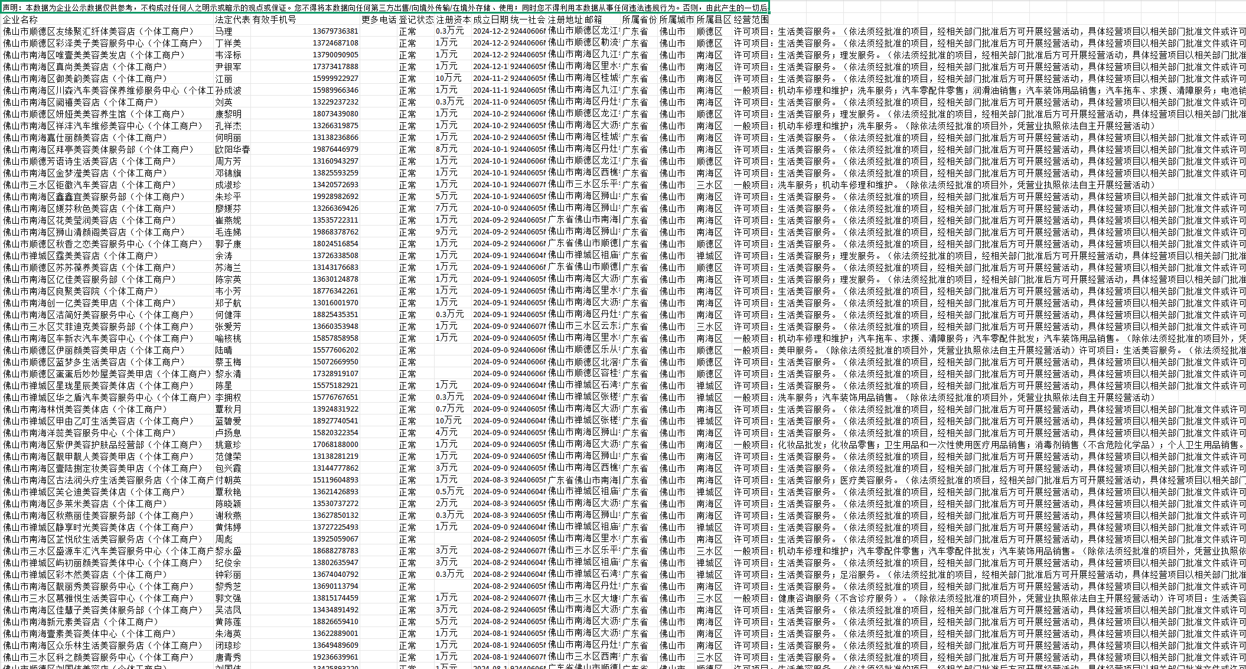Select phone number cell 17068188000
The image size is (1246, 669).
pos(335,445)
